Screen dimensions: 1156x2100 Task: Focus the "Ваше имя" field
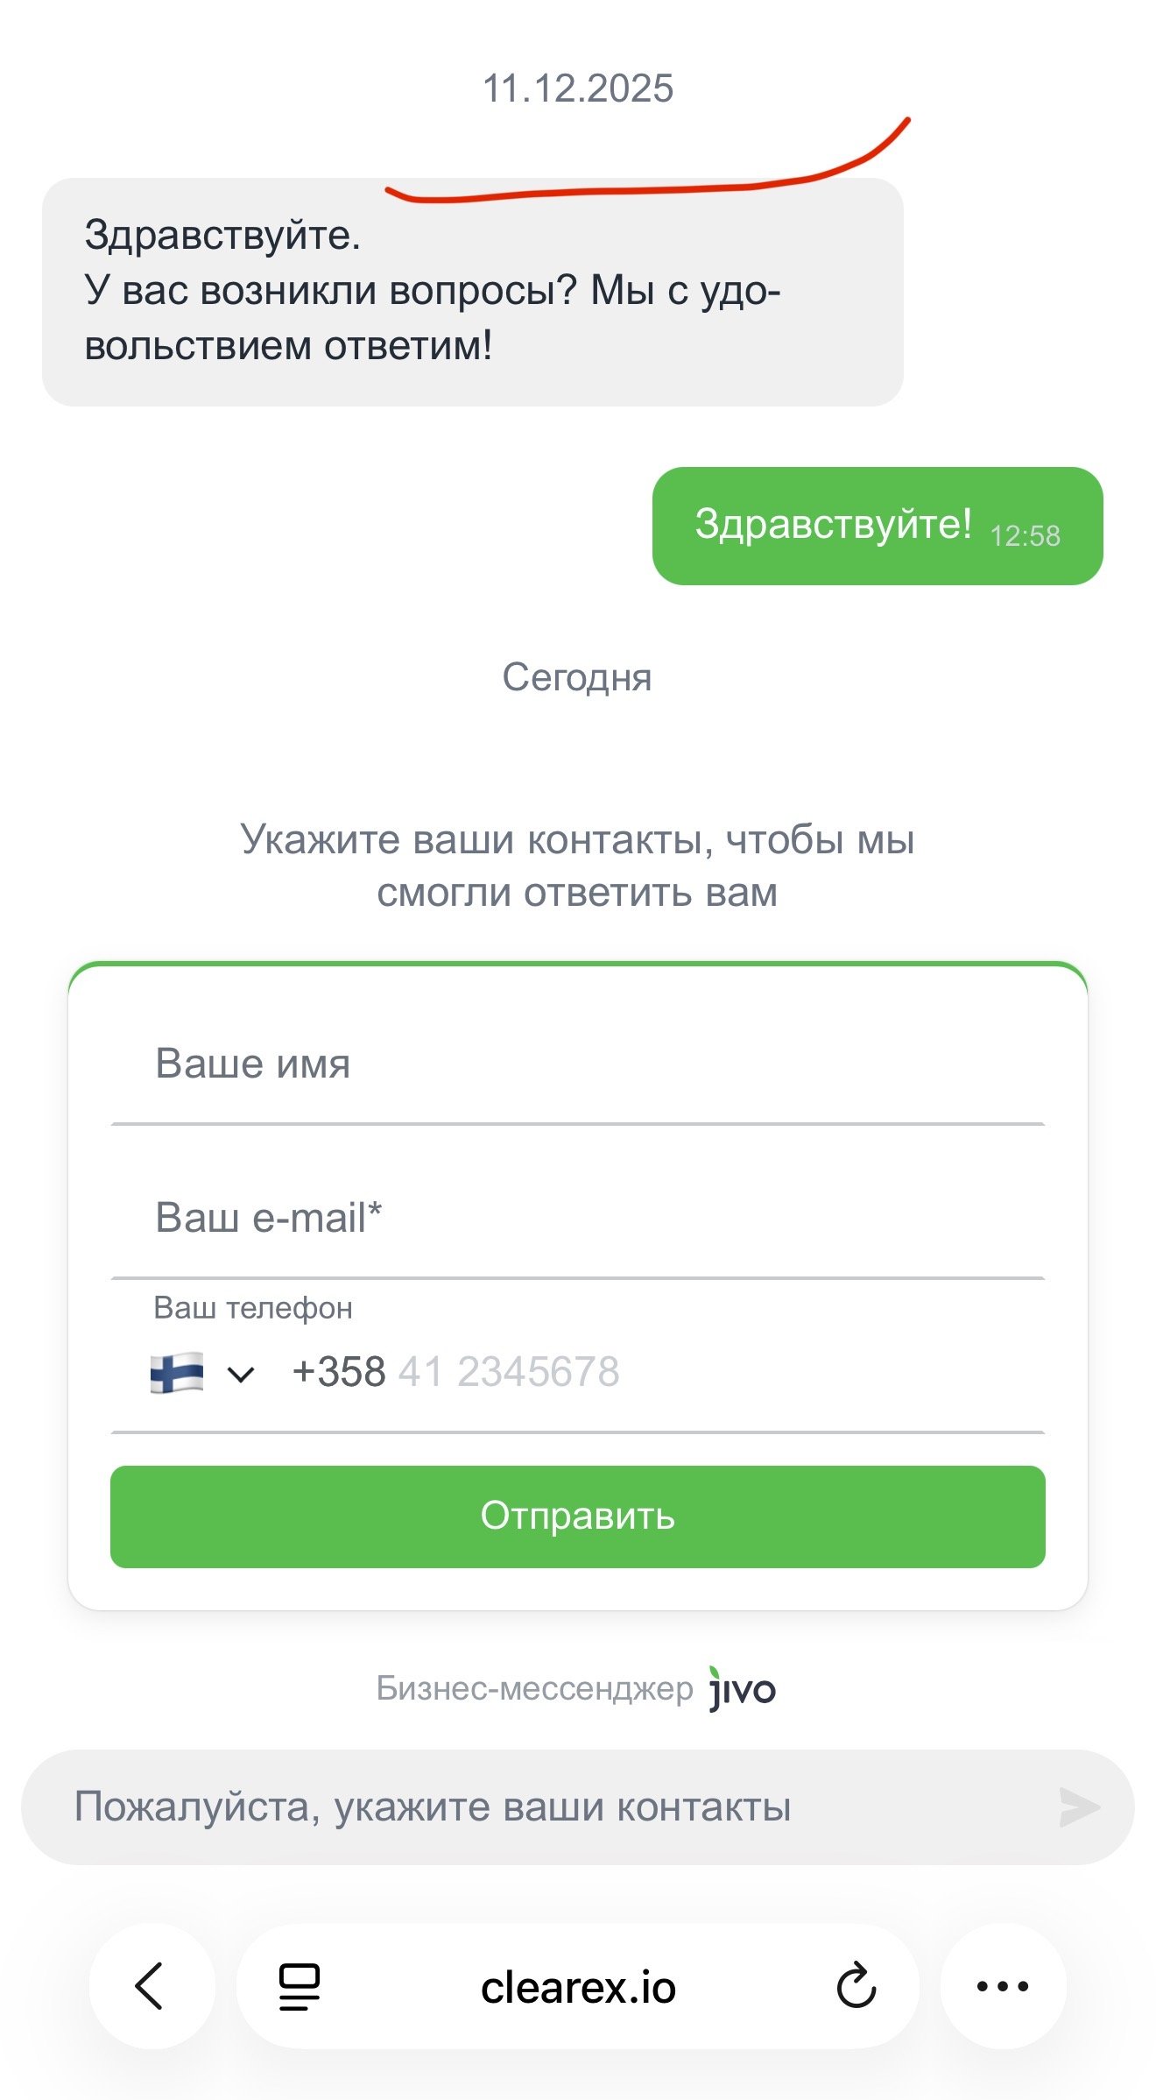578,1064
